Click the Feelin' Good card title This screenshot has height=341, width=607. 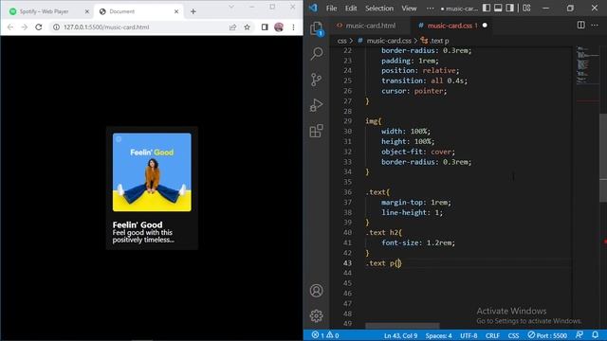tap(138, 224)
